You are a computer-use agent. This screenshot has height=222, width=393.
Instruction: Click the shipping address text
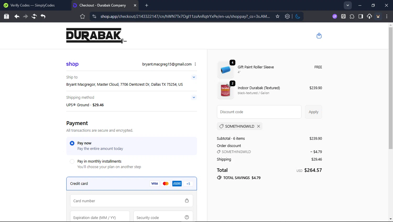tap(124, 84)
